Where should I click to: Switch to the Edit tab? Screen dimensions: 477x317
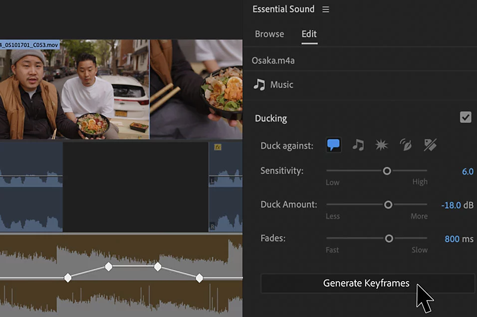pos(309,34)
